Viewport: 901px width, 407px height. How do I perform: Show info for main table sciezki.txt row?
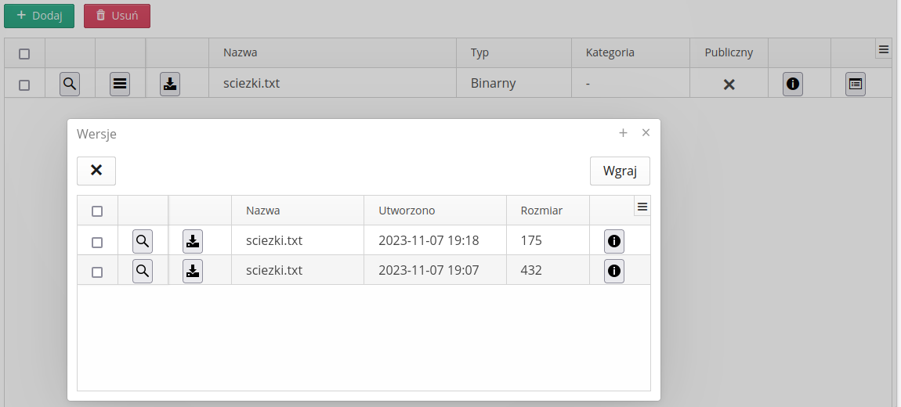point(793,84)
